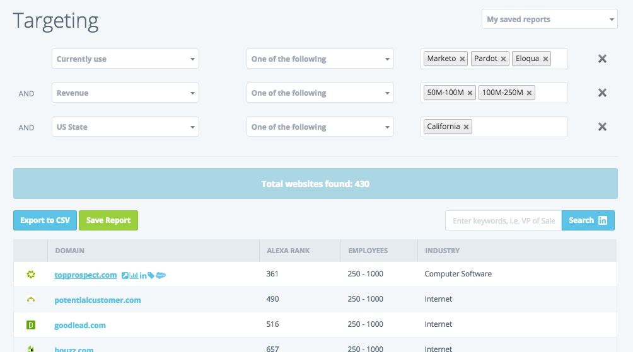Viewport: 633px width, 352px height.
Task: Click the Salesforce cloud icon beside topprospect.com
Action: click(161, 275)
